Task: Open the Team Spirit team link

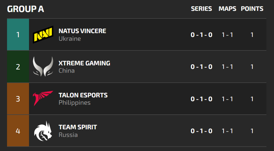Action: coord(78,127)
